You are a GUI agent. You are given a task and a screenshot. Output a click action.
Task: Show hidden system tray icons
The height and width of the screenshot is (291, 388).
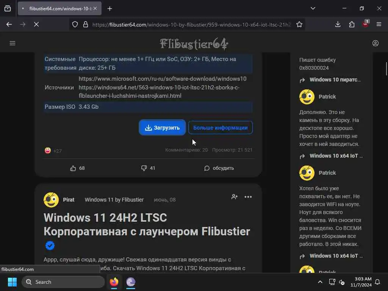(x=320, y=282)
